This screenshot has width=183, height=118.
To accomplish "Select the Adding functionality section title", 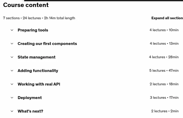I will (x=38, y=71).
